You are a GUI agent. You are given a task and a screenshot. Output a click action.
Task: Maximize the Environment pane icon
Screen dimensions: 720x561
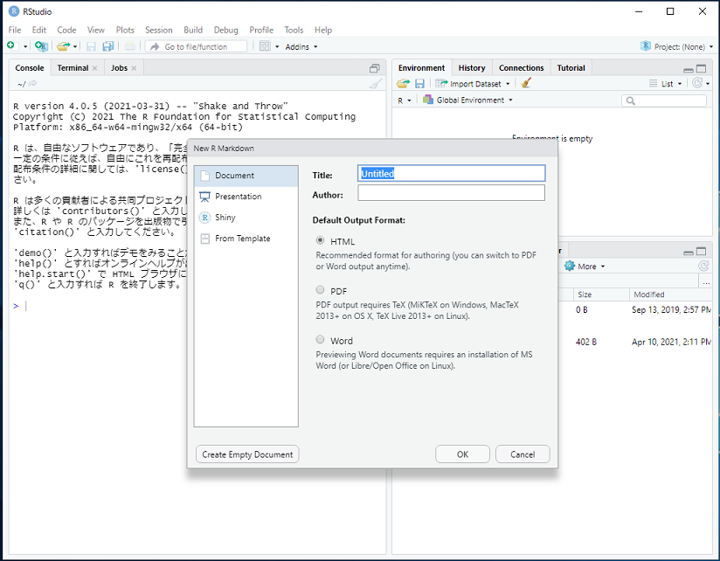[701, 69]
